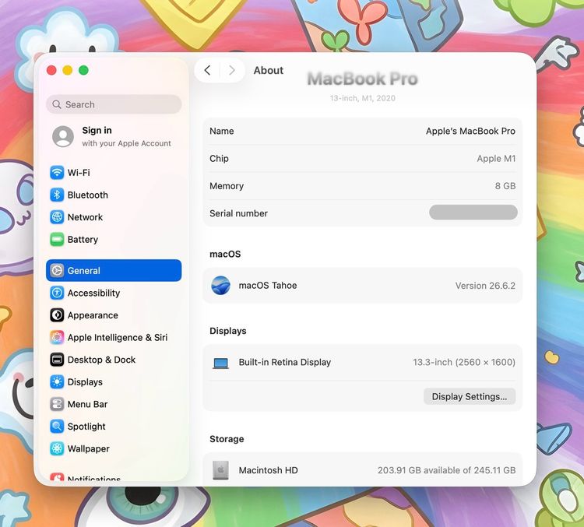Click the Apple Account avatar icon

tap(63, 136)
